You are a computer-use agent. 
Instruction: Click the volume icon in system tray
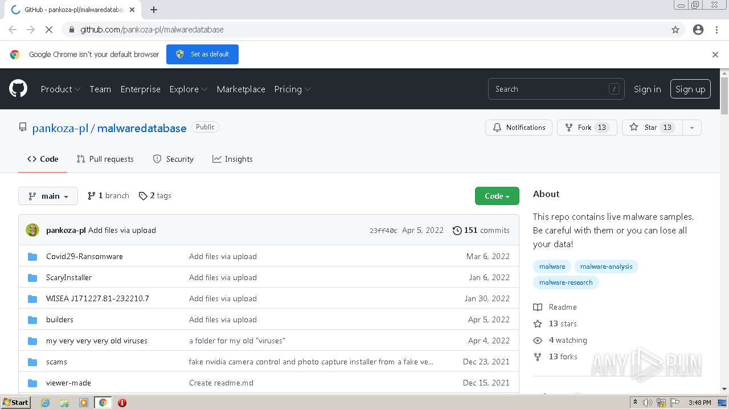648,403
